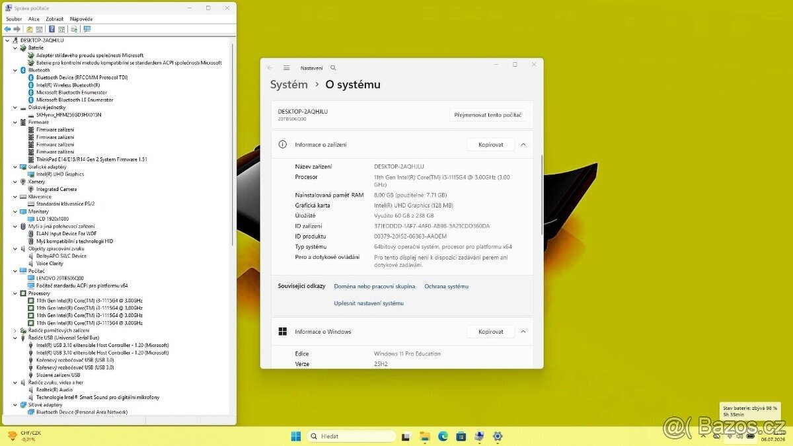The image size is (793, 446).
Task: Click the scan for hardware changes monitor icon
Action: tap(87, 29)
